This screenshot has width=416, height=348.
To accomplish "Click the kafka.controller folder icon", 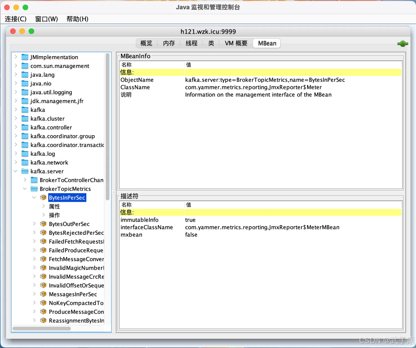I will [25, 127].
